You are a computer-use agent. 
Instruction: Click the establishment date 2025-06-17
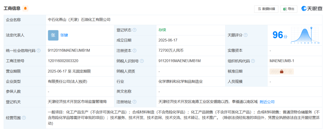tap(168, 40)
